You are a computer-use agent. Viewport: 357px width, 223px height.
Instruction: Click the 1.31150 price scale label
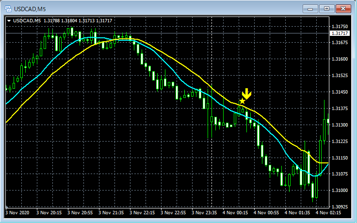click(x=340, y=158)
